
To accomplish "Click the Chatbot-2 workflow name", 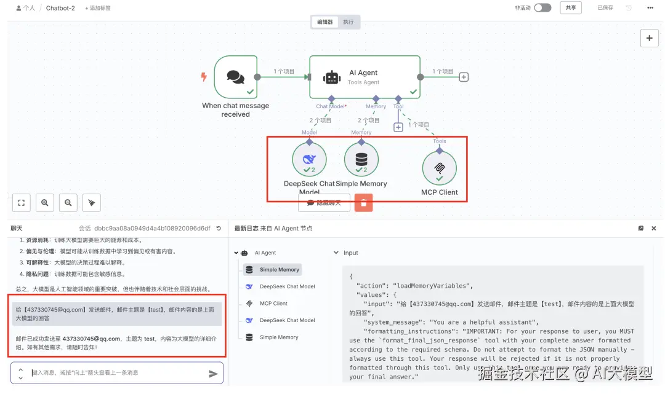I will (60, 8).
